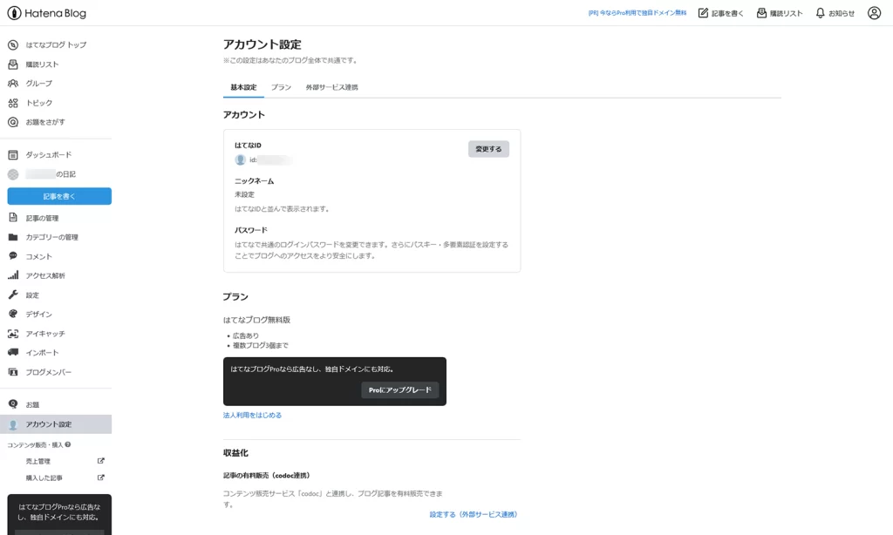This screenshot has width=893, height=535.
Task: Open 設定する（外部サービス連携） link
Action: click(473, 514)
